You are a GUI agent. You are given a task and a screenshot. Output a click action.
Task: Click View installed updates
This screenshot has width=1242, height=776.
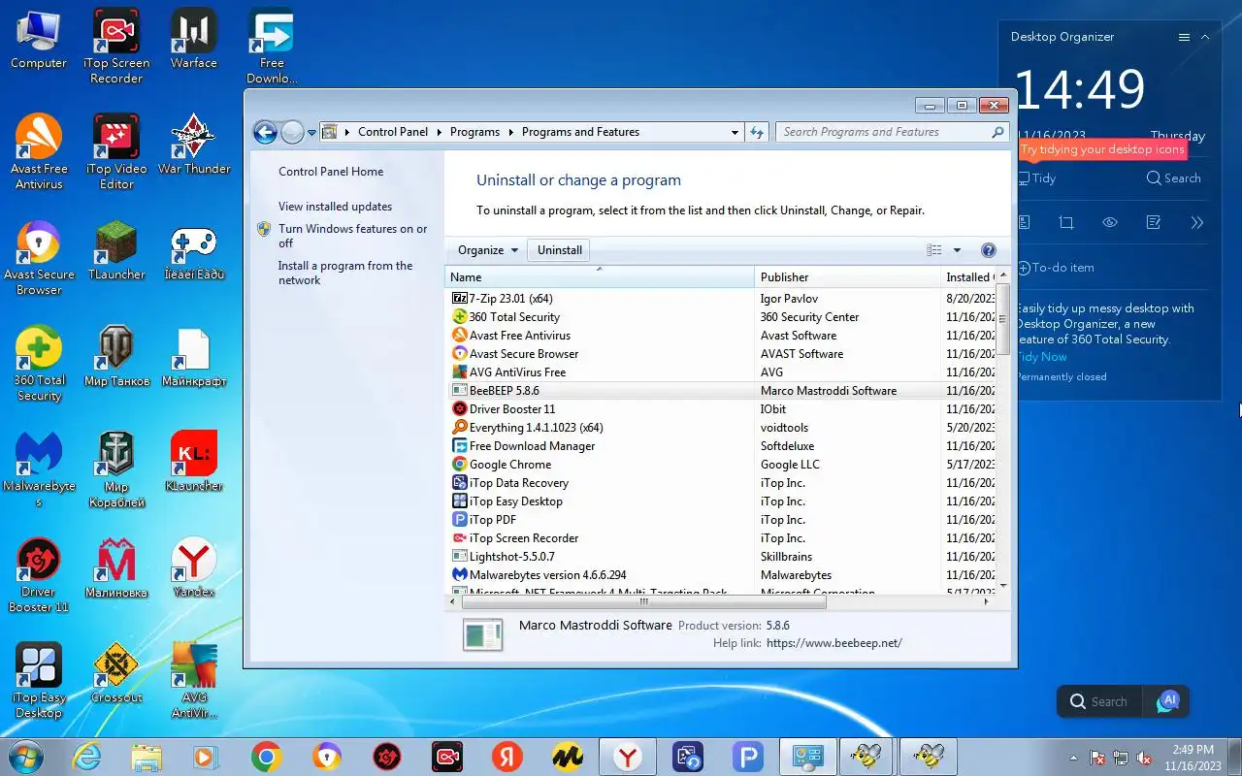point(335,207)
